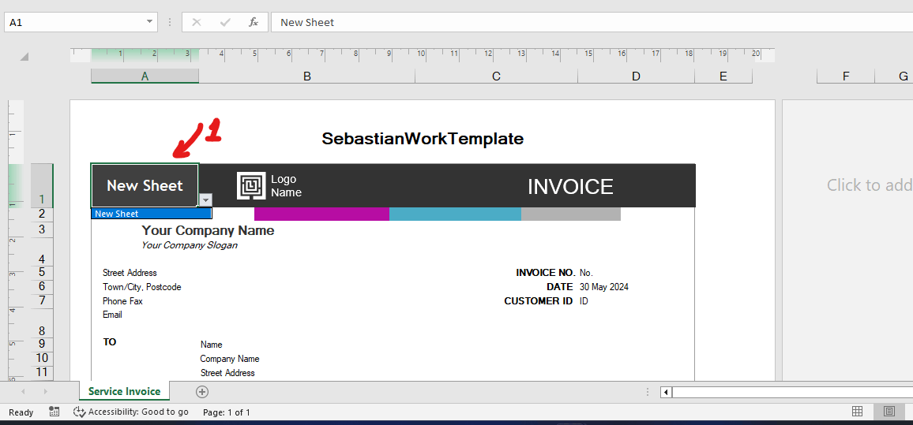Select the Your Company Slogan cell
Viewport: 913px width, 425px height.
pos(190,245)
